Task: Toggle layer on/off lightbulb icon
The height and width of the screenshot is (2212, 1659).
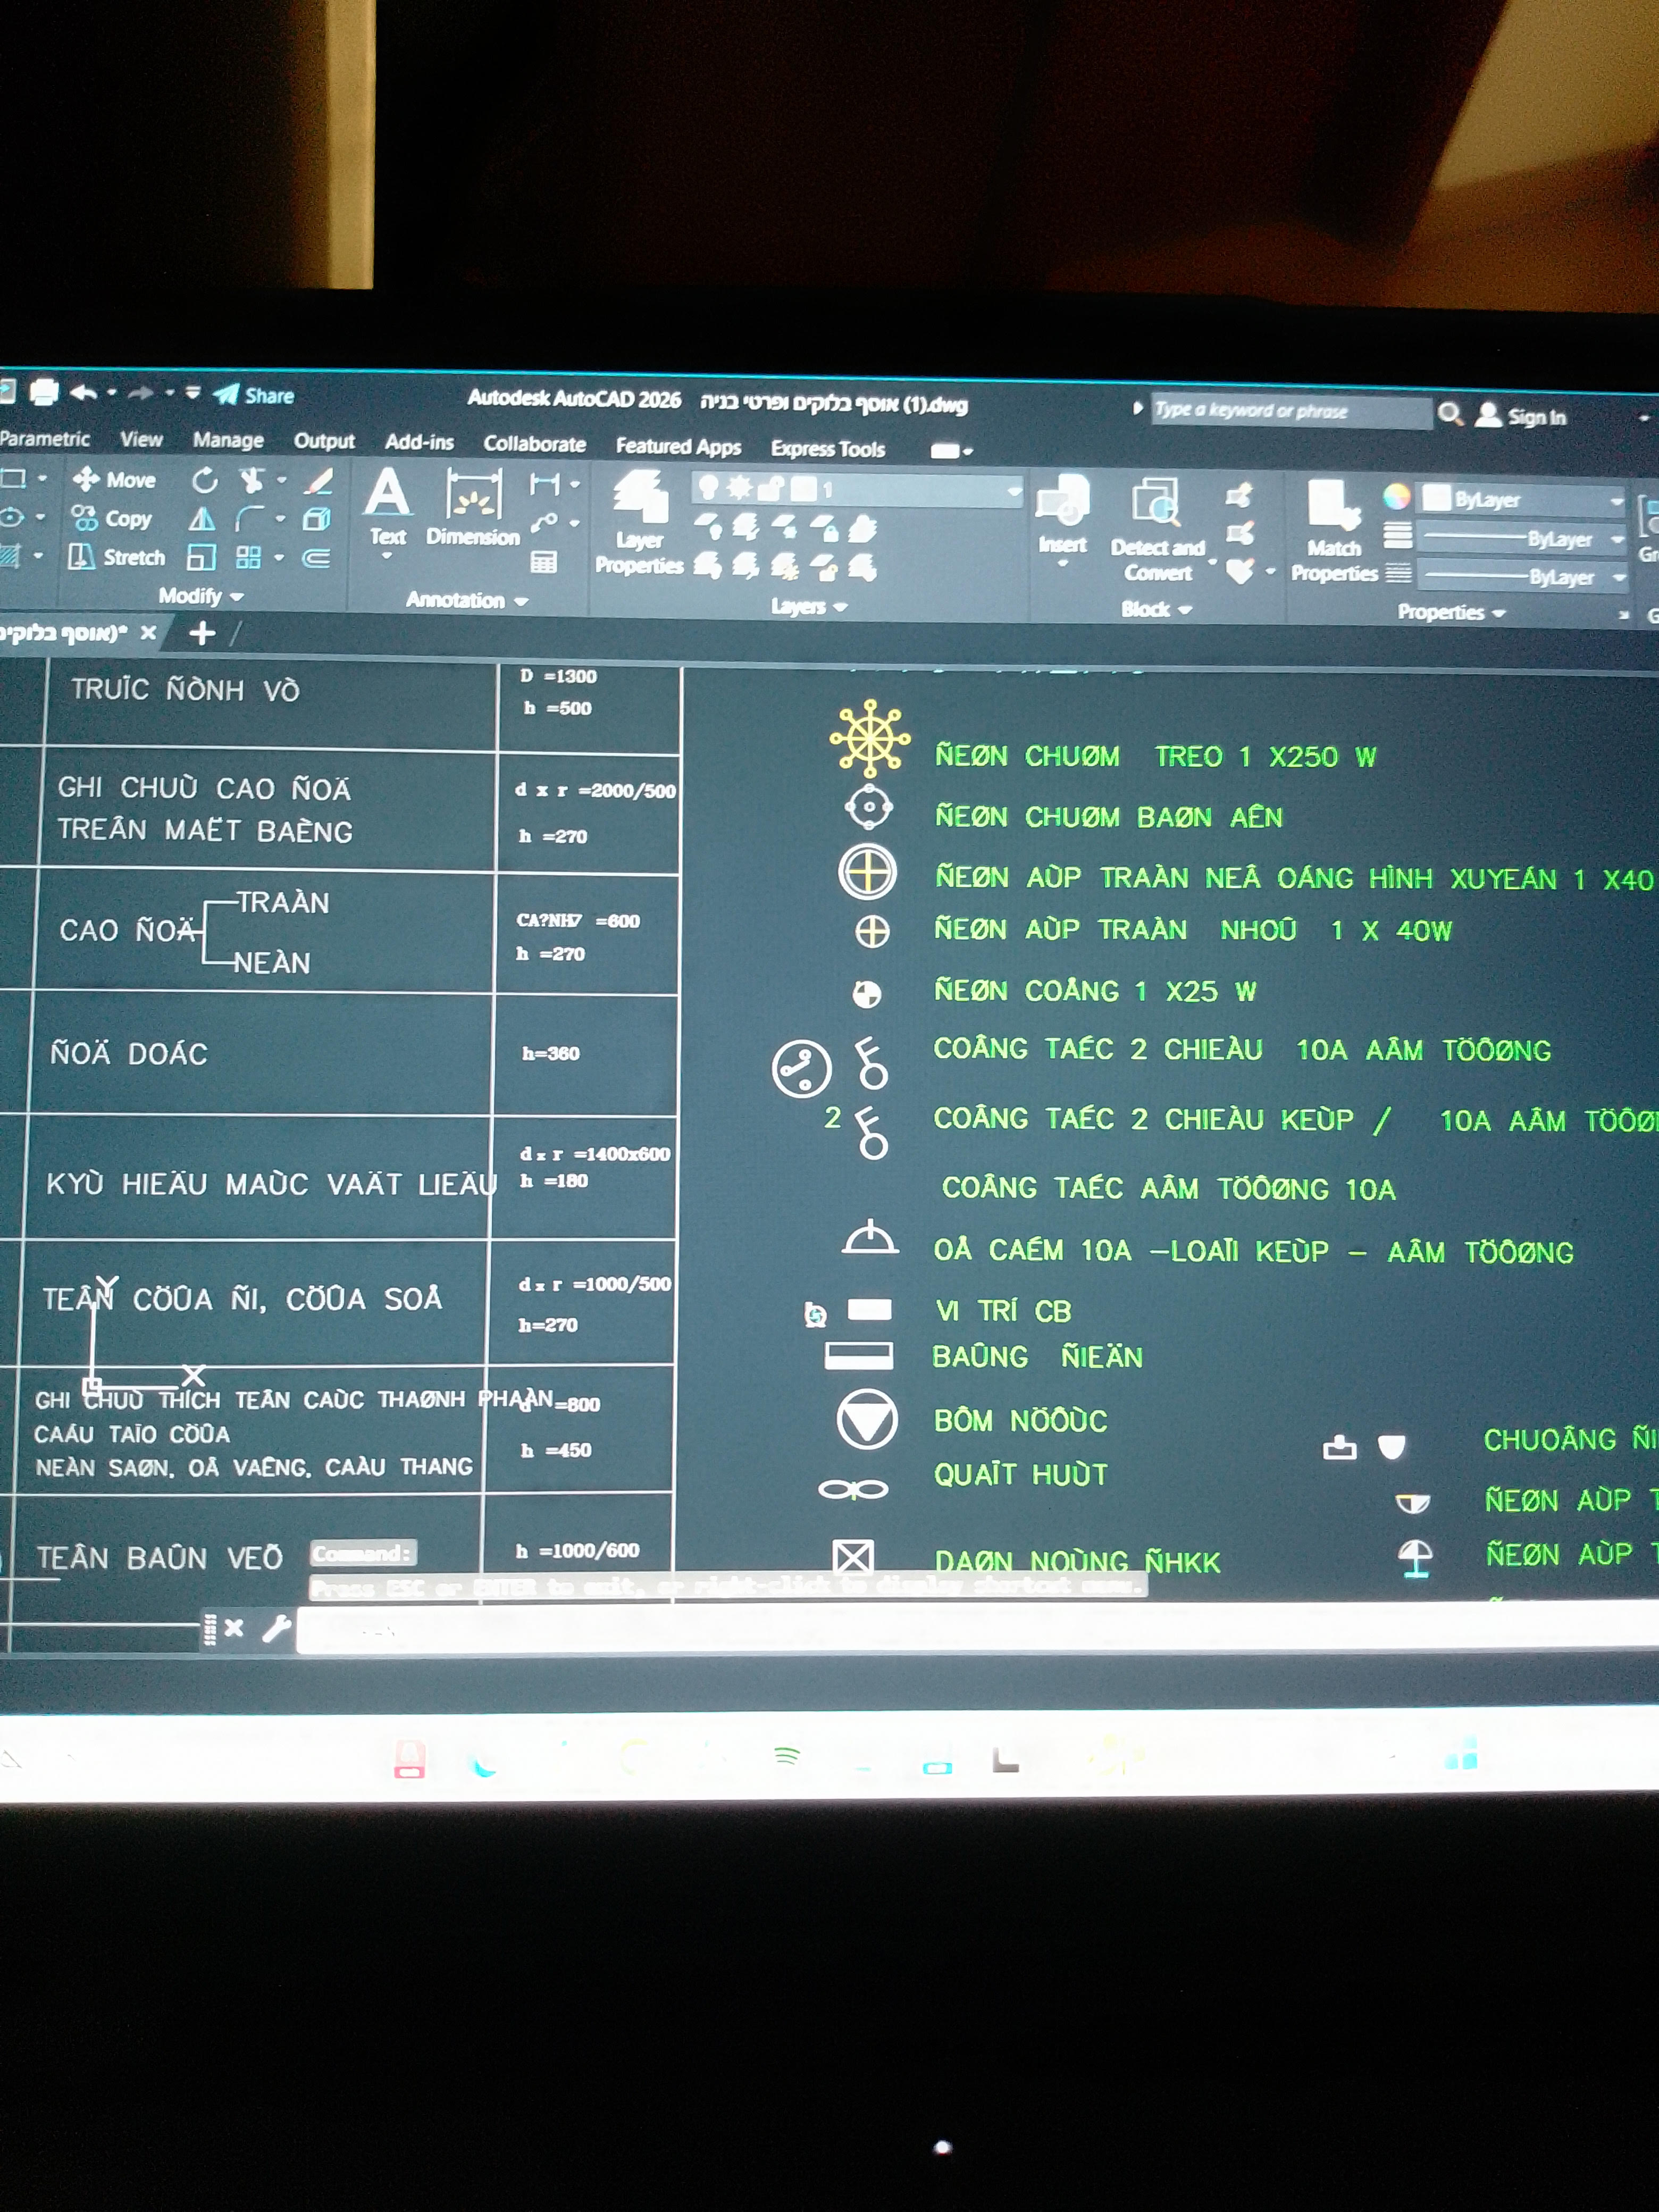Action: point(708,488)
